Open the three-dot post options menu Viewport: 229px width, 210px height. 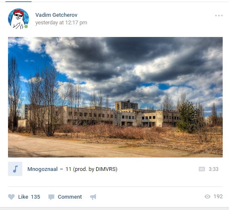(219, 16)
